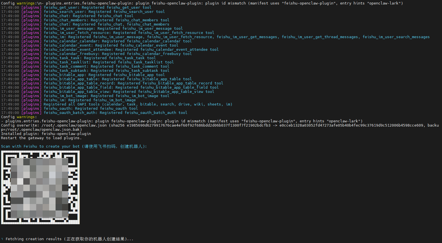Select the "Registered feishu_task_subtask tool" log line
Image resolution: width=442 pixels, height=243 pixels.
pos(85,71)
